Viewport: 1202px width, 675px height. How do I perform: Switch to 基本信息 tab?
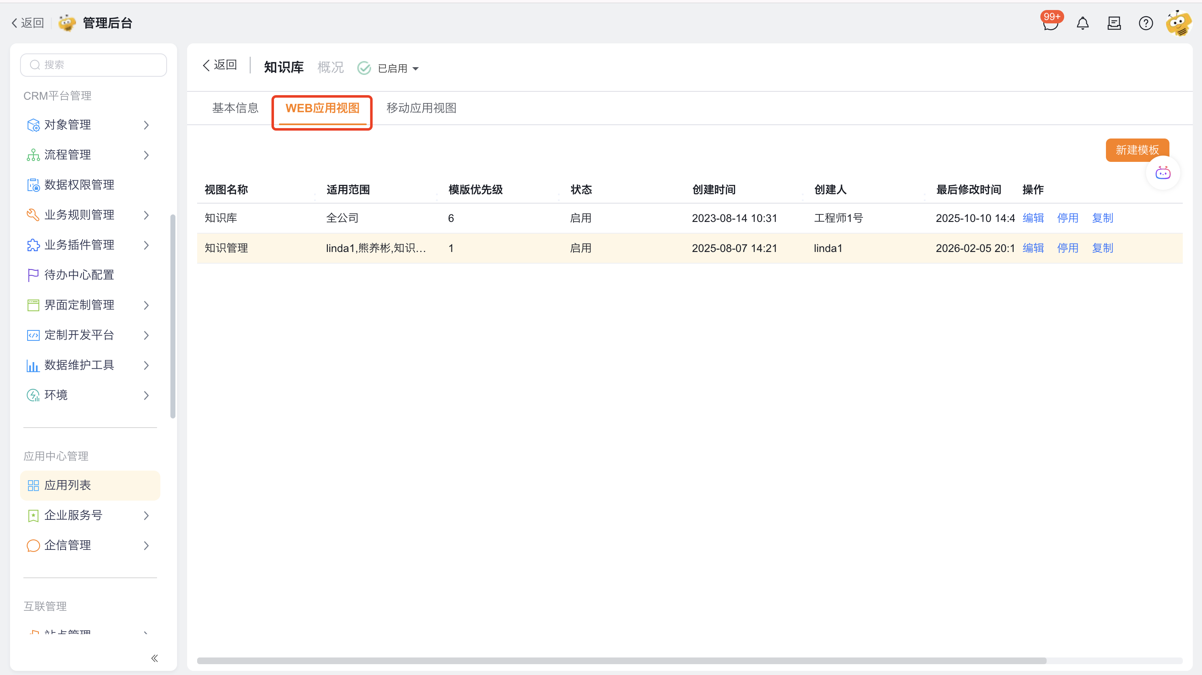point(235,108)
